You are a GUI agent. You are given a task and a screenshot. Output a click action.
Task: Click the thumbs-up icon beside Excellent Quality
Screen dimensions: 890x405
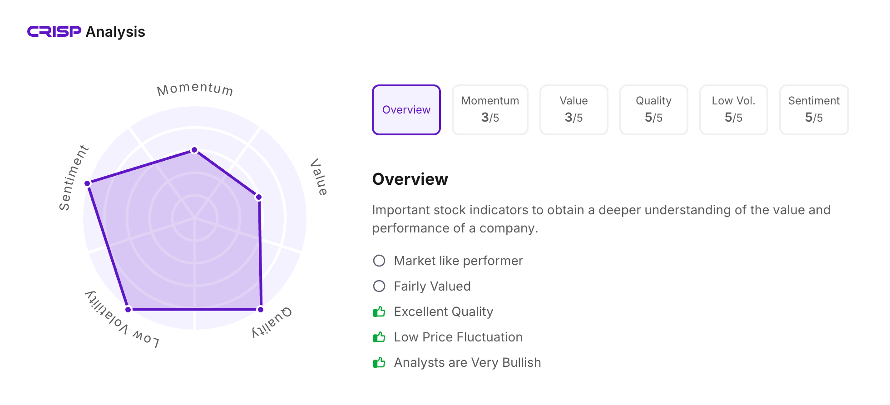pyautogui.click(x=379, y=311)
